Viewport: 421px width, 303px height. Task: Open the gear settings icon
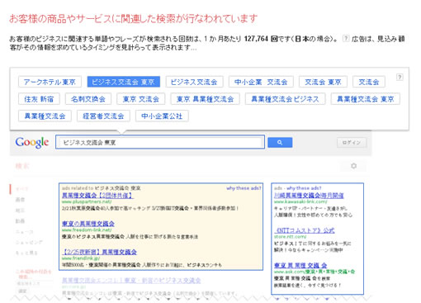click(354, 166)
